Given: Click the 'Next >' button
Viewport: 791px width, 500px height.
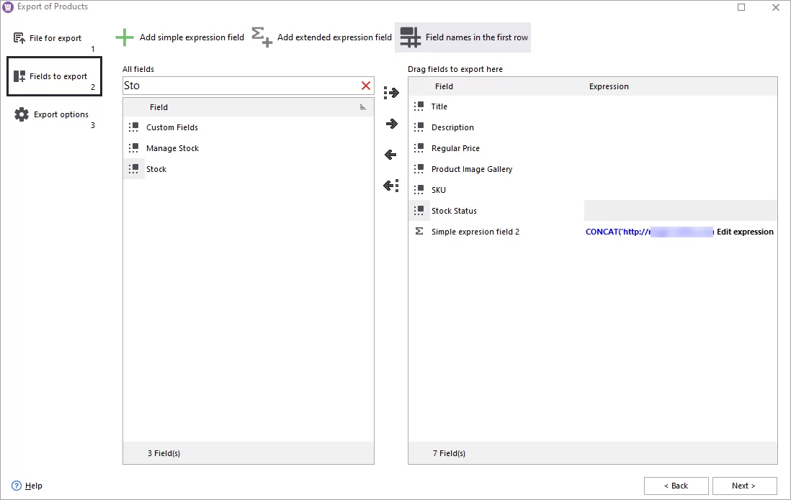Looking at the screenshot, I should click(744, 486).
